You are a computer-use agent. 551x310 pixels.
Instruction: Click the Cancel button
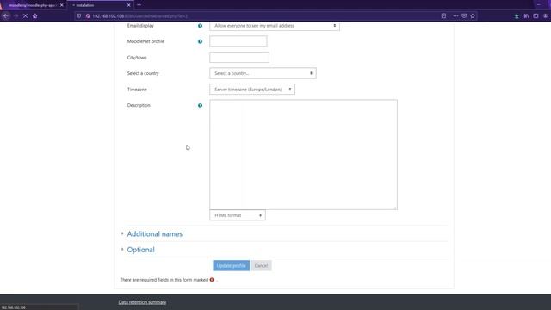[x=261, y=266]
